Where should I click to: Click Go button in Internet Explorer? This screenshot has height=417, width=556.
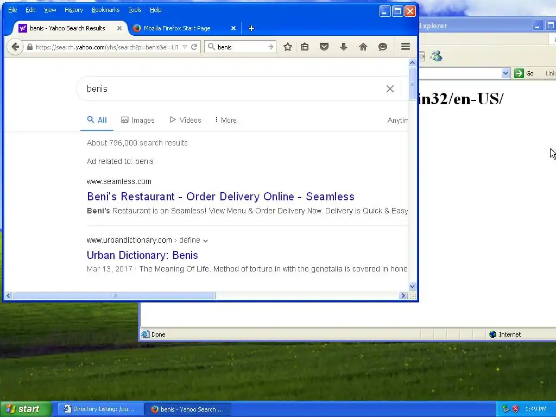pos(524,73)
